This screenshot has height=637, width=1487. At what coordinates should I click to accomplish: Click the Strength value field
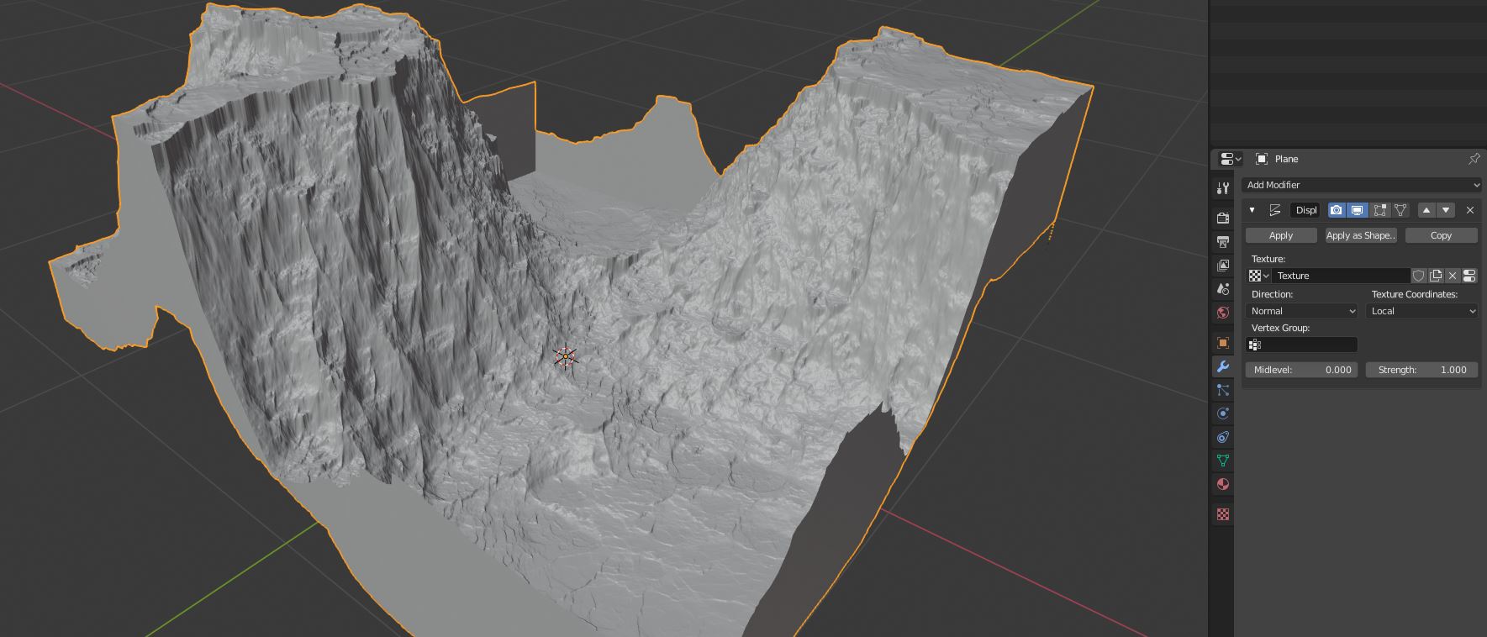pyautogui.click(x=1422, y=370)
